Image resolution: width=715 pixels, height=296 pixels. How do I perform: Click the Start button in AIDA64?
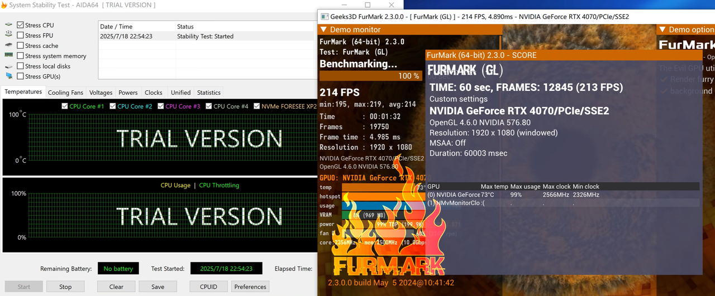24,287
